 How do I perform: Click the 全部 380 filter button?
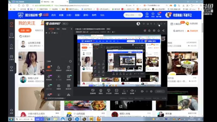click(25, 30)
